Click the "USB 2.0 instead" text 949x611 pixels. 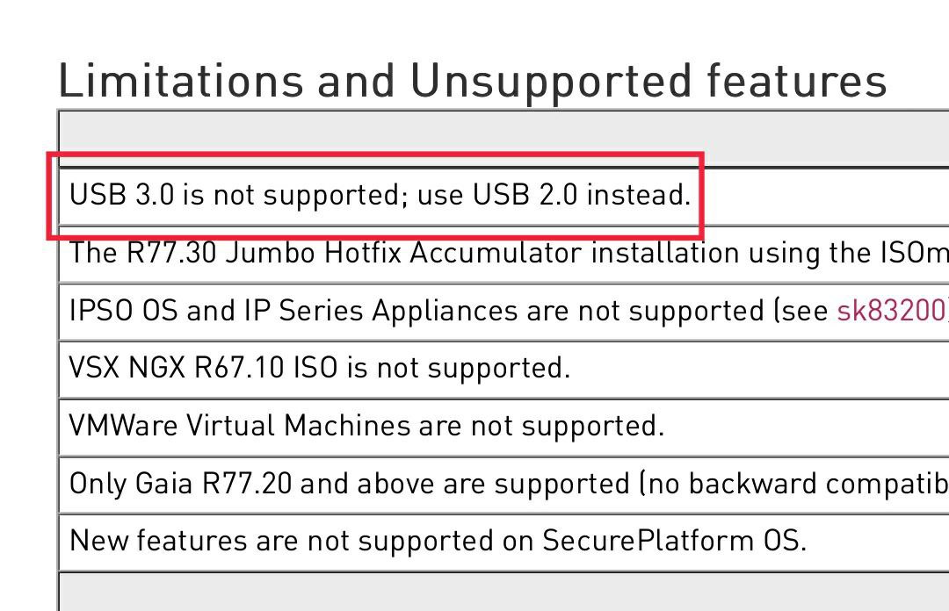pos(579,195)
